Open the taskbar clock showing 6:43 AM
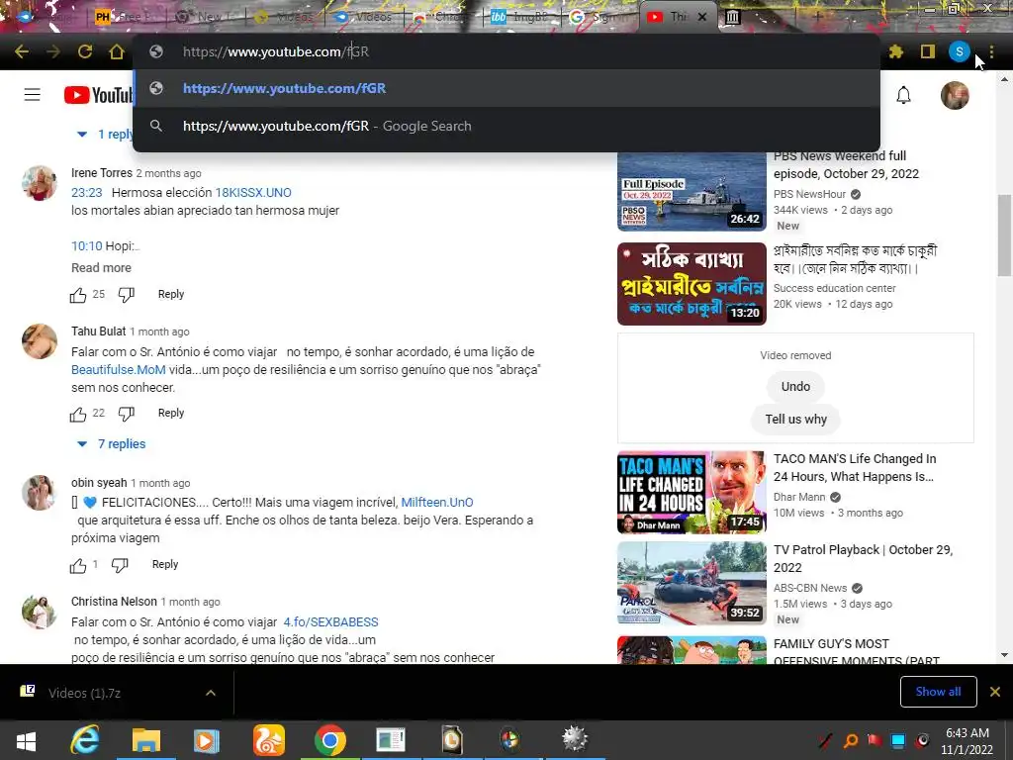Image resolution: width=1013 pixels, height=760 pixels. [x=967, y=741]
